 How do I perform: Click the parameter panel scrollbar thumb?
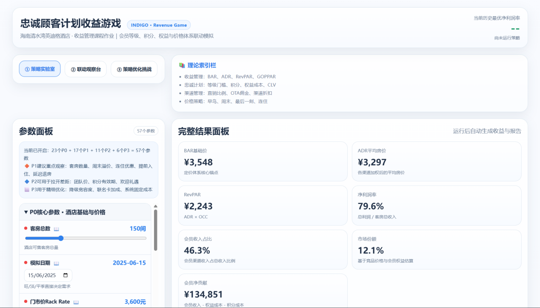coord(155,230)
